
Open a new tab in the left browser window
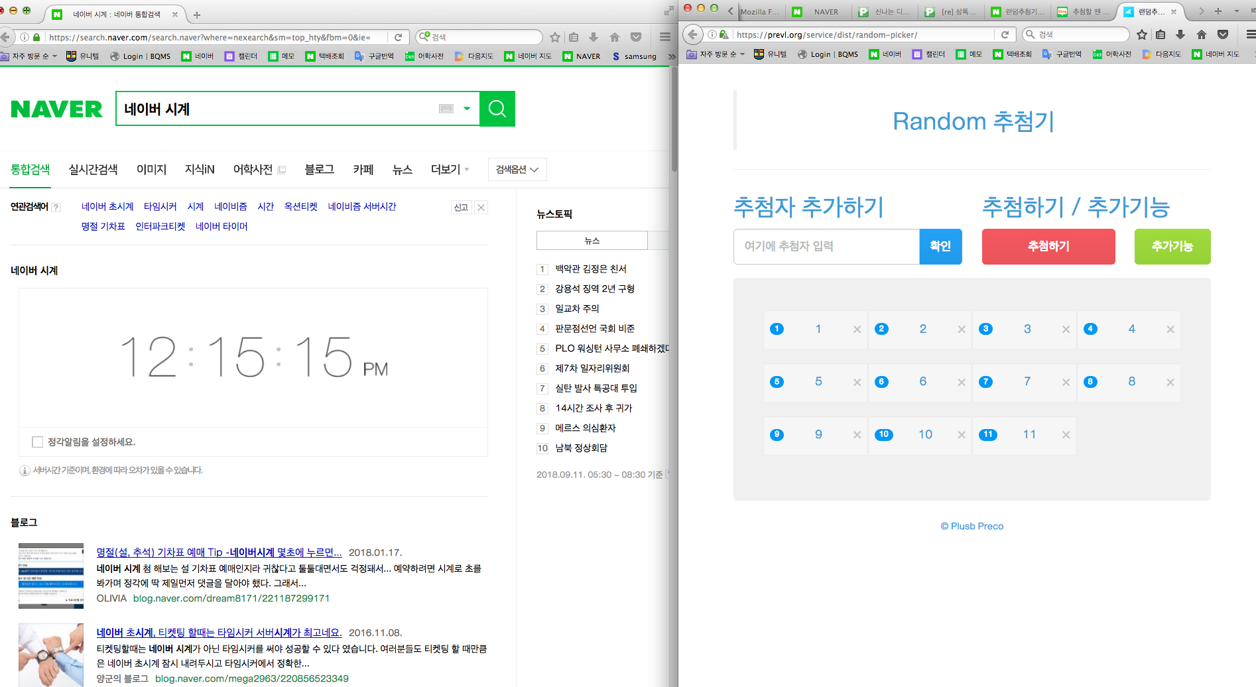pos(197,15)
